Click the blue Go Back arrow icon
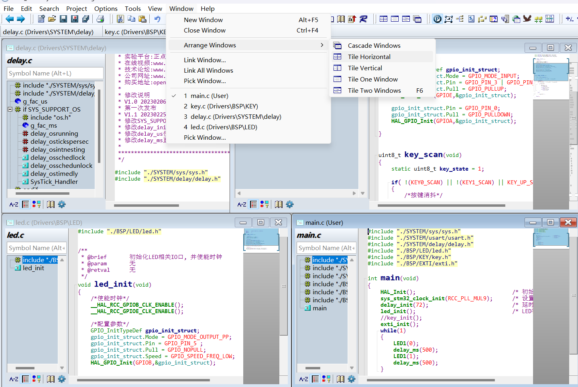The height and width of the screenshot is (387, 578). (10, 18)
